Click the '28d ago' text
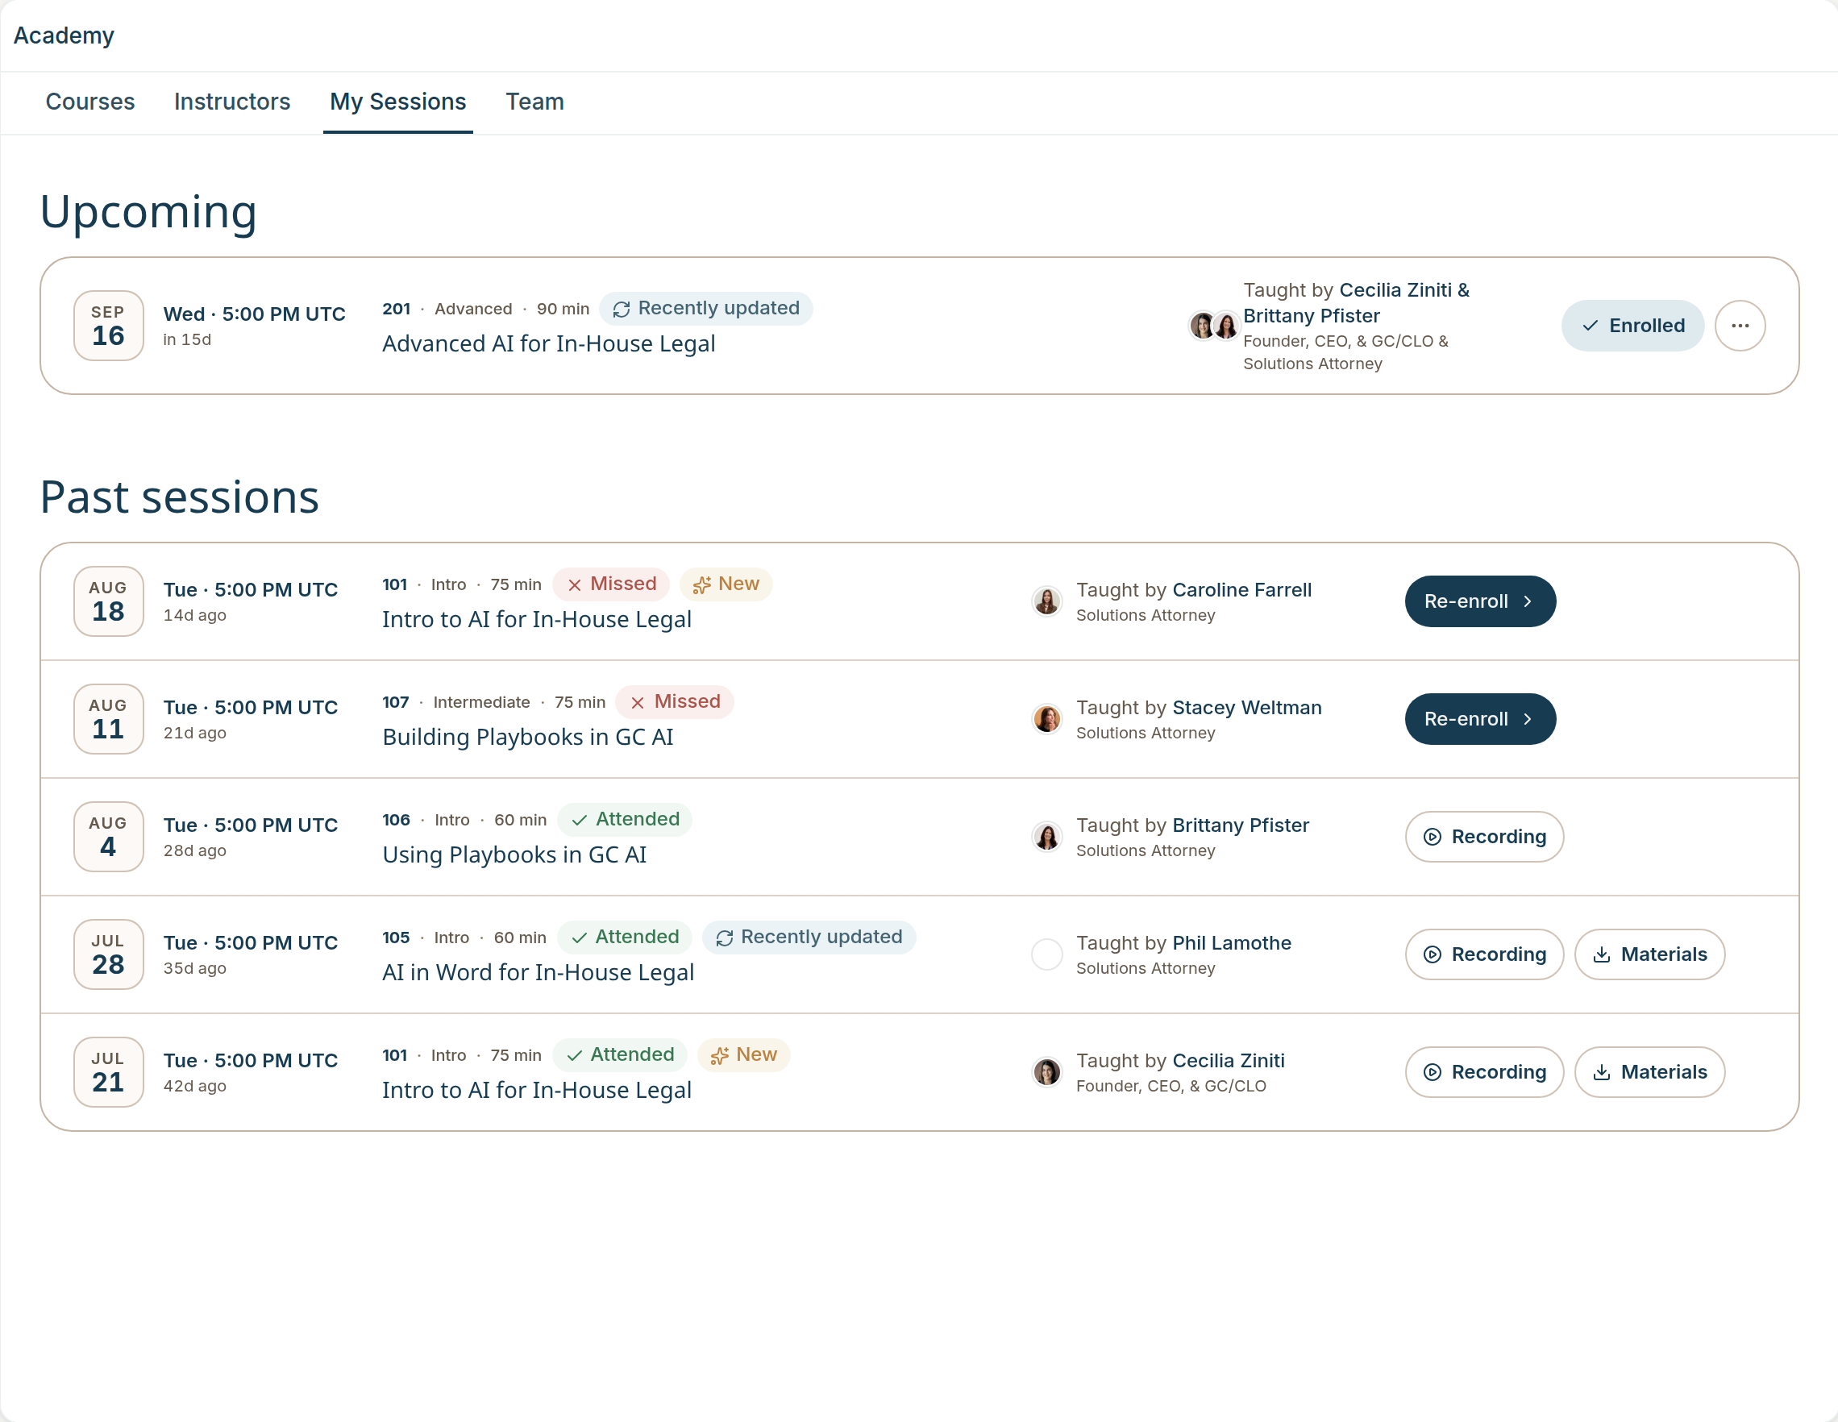 click(x=194, y=850)
